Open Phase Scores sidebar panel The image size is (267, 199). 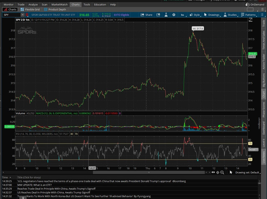click(x=264, y=109)
